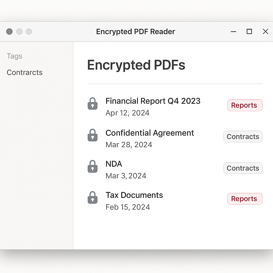This screenshot has height=273, width=273.
Task: Click the lock icon next to NDA
Action: coord(93,166)
